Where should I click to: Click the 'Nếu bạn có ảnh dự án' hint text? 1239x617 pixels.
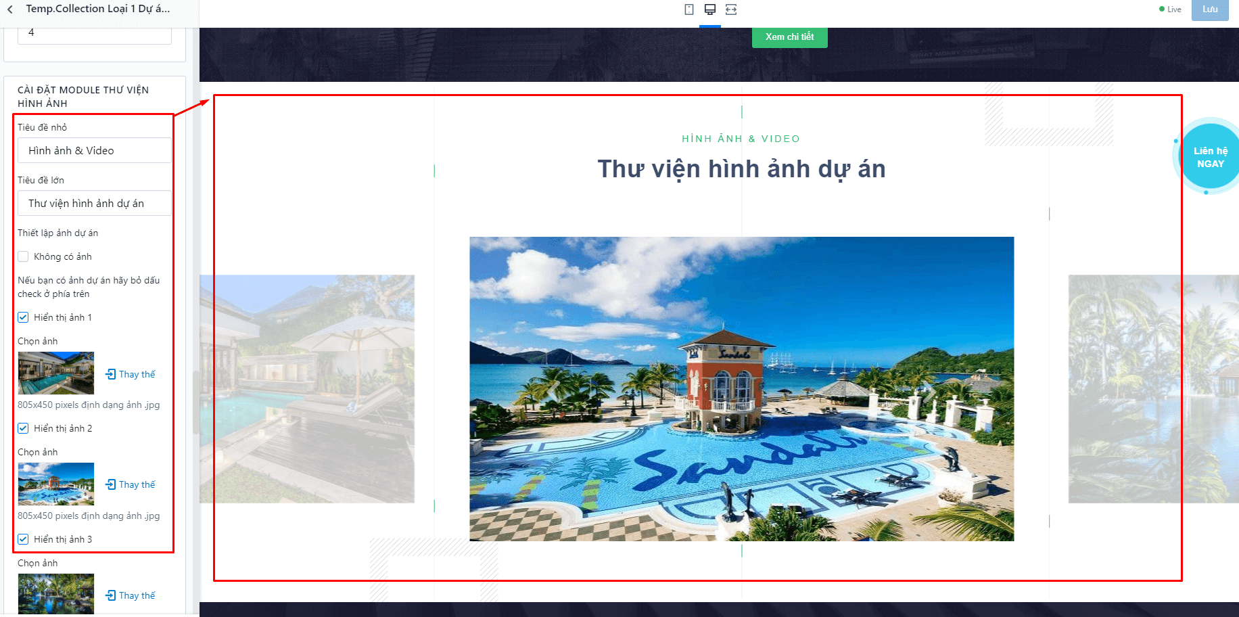(x=89, y=287)
